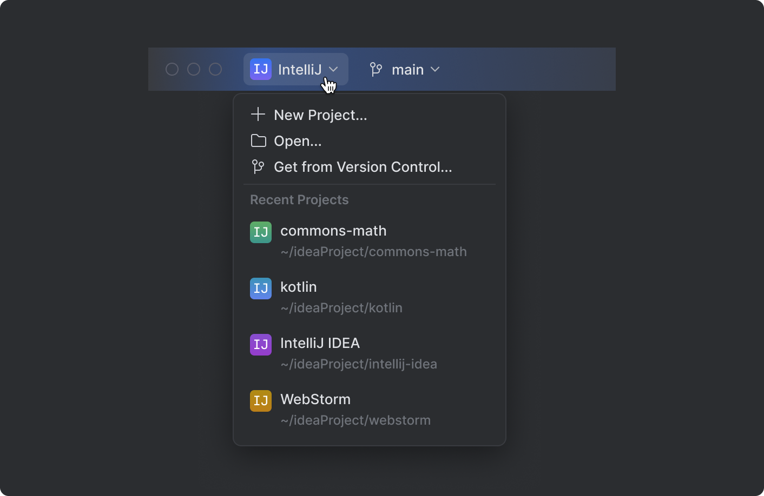Click the IntelliJ project icon in the toolbar
Viewport: 764px width, 496px height.
260,69
